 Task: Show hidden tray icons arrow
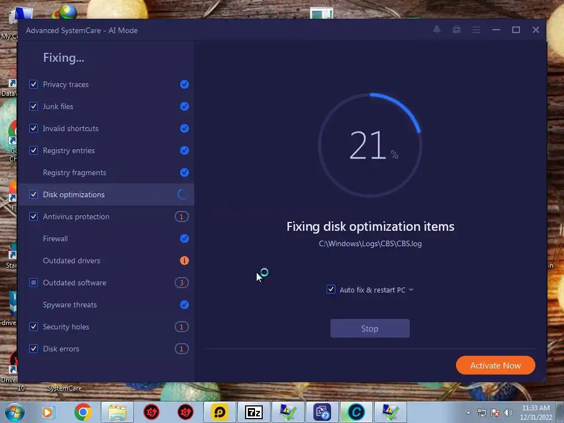point(468,413)
